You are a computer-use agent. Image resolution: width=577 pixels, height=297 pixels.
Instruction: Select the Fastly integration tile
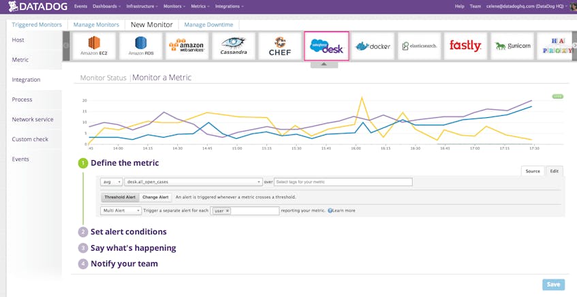[x=465, y=46]
